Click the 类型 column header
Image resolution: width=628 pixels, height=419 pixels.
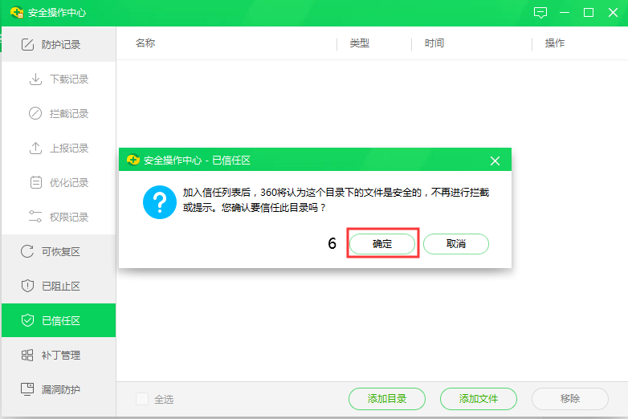pyautogui.click(x=359, y=43)
